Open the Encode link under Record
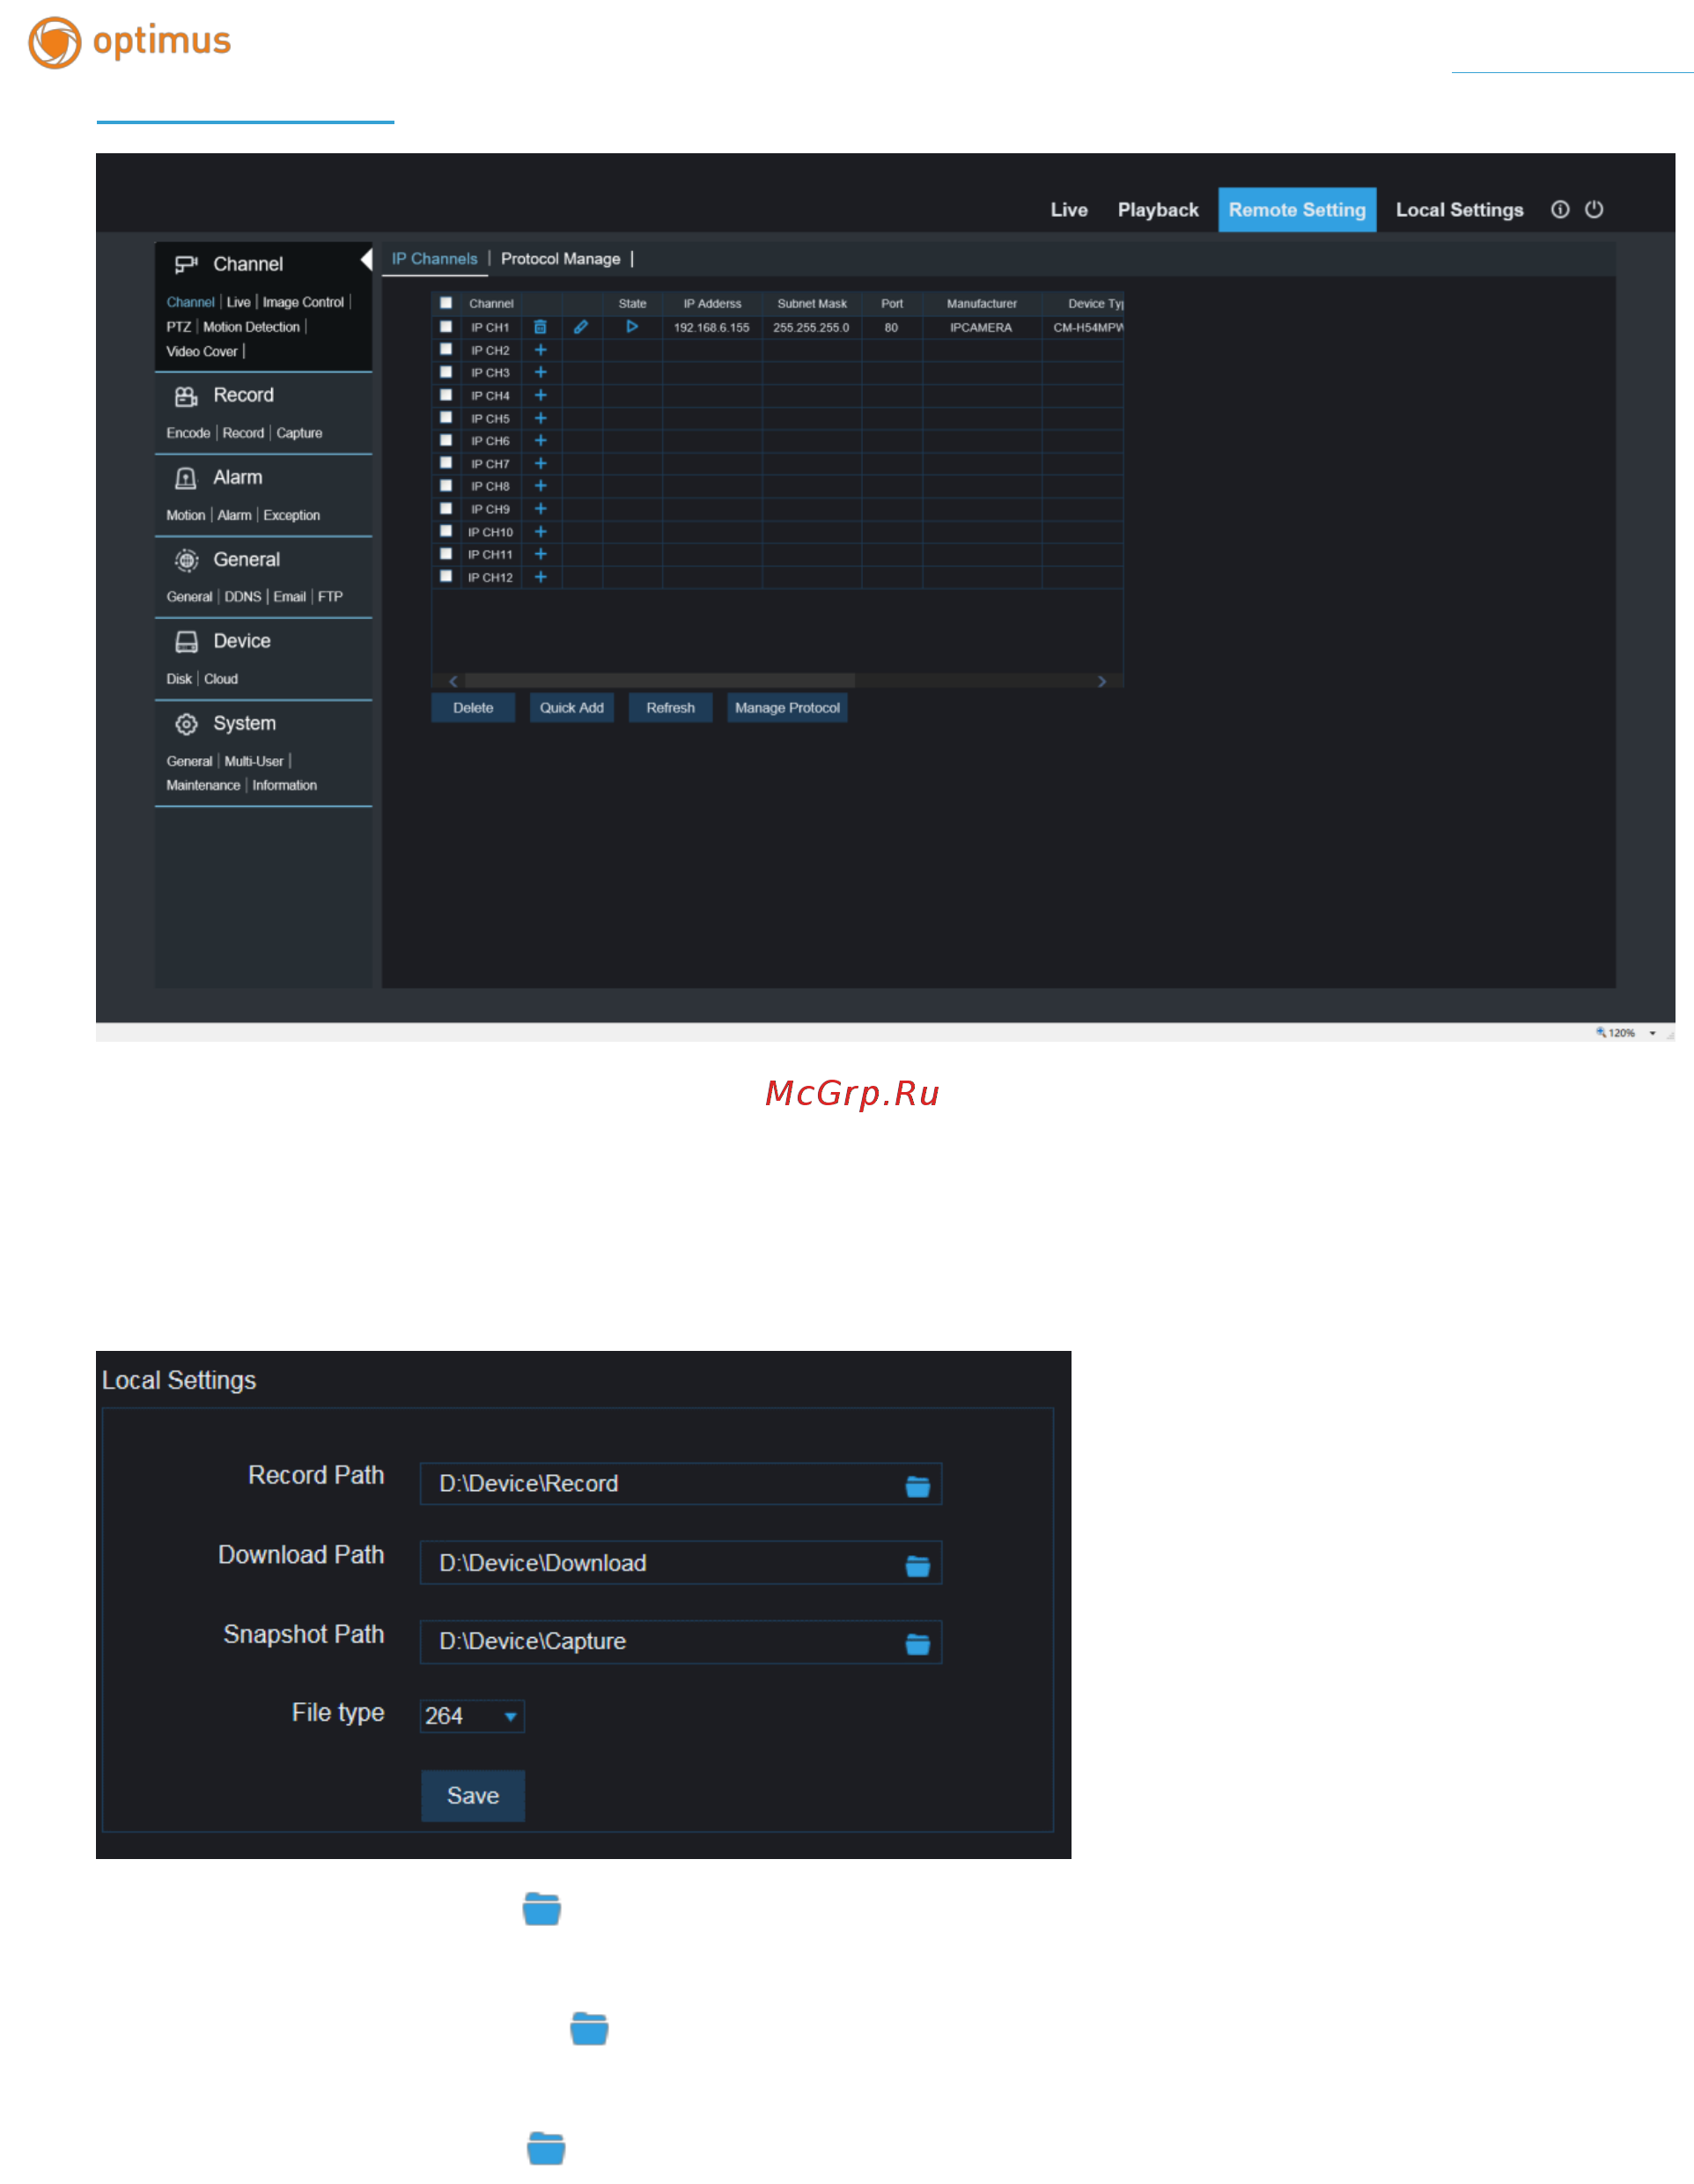The height and width of the screenshot is (2184, 1694). click(x=188, y=433)
